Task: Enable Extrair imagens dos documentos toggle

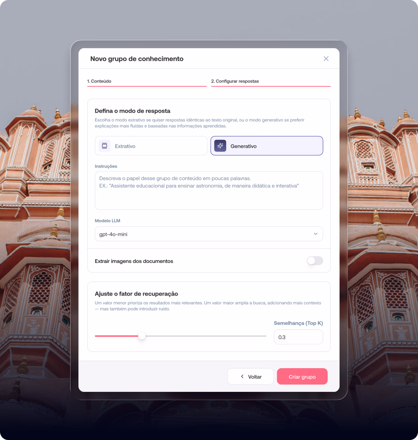Action: [314, 261]
